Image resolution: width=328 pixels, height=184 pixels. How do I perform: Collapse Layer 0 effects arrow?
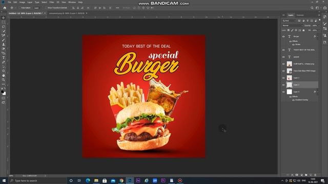318,92
